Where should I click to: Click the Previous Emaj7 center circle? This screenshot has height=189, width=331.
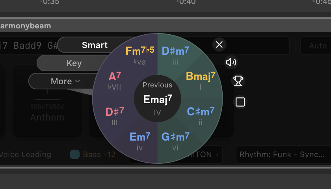point(158,98)
